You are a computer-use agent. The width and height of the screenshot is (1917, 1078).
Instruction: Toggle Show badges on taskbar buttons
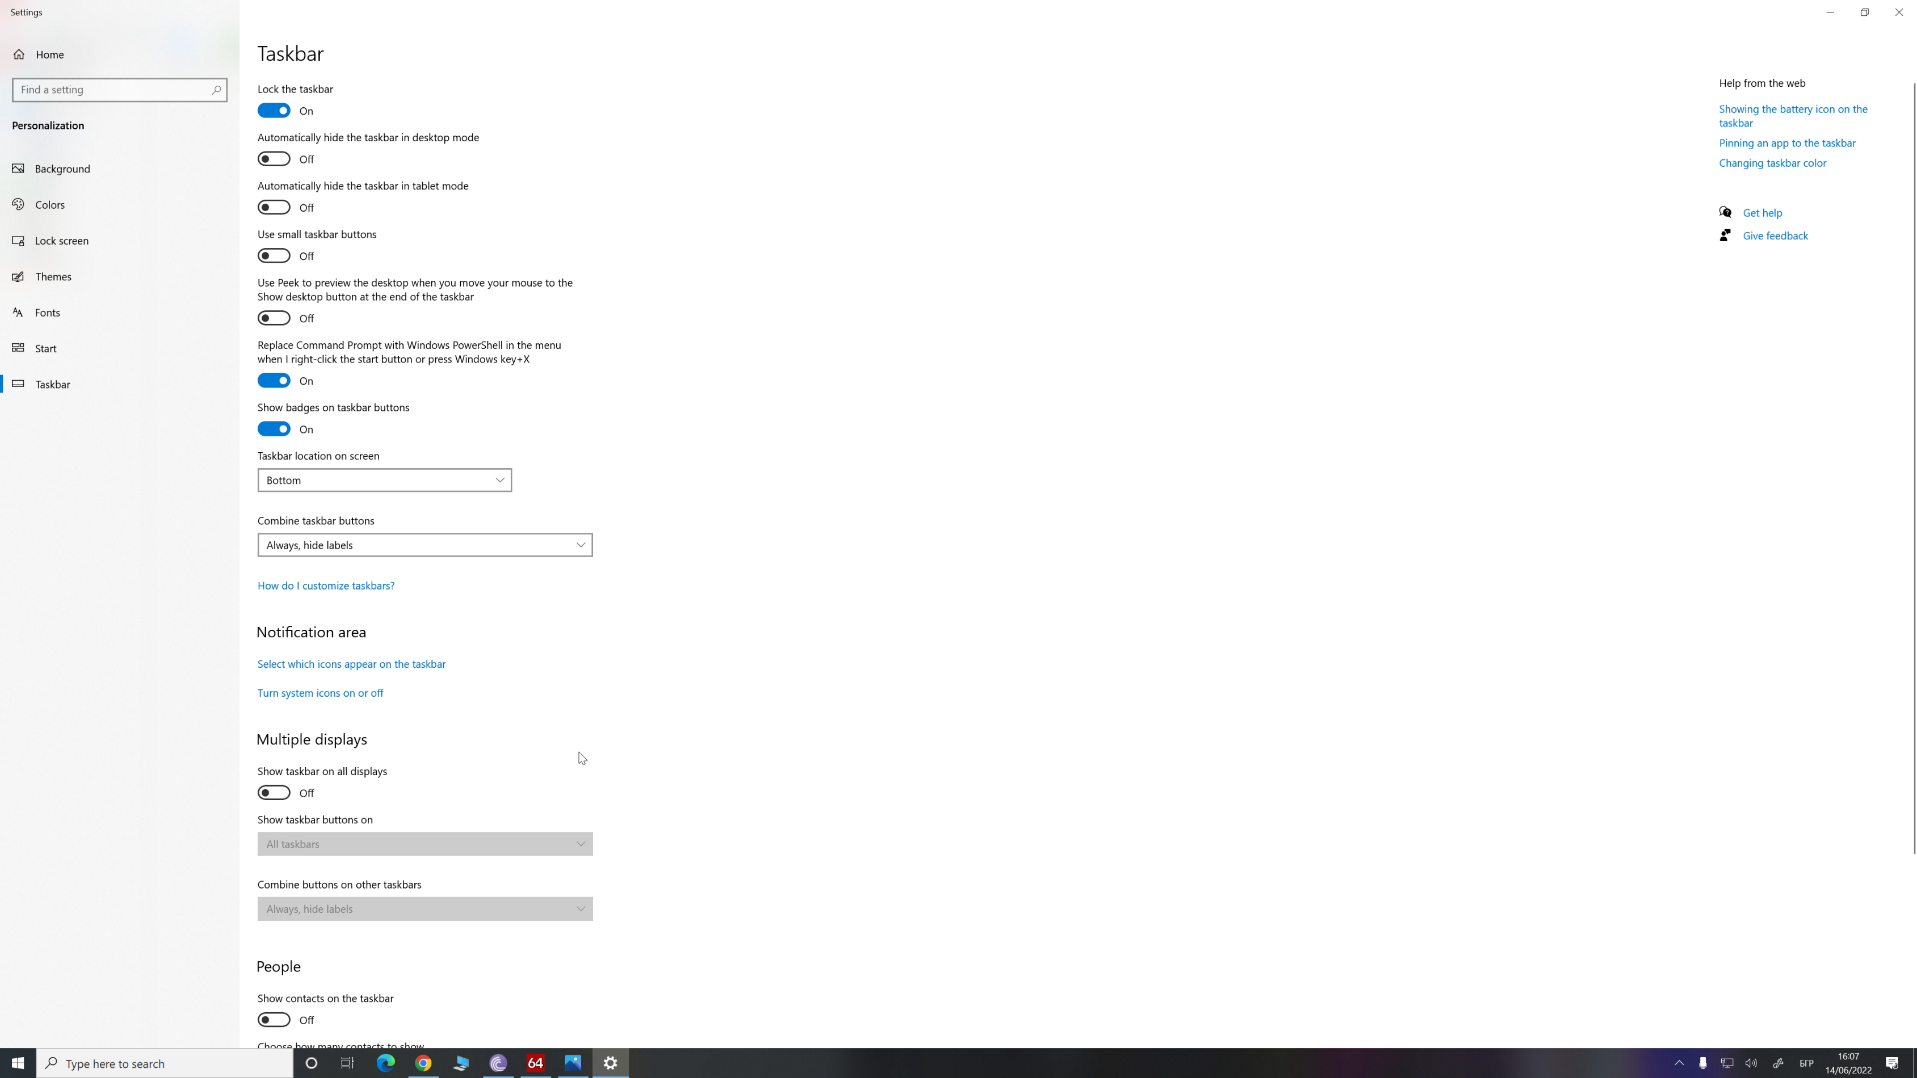pyautogui.click(x=274, y=429)
